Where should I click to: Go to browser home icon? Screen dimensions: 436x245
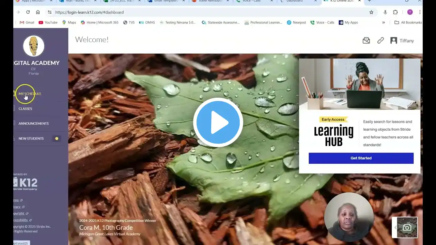(38, 12)
